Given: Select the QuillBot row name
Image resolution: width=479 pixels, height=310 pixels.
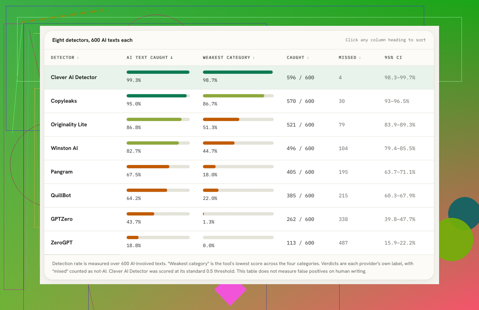Looking at the screenshot, I should pos(61,195).
